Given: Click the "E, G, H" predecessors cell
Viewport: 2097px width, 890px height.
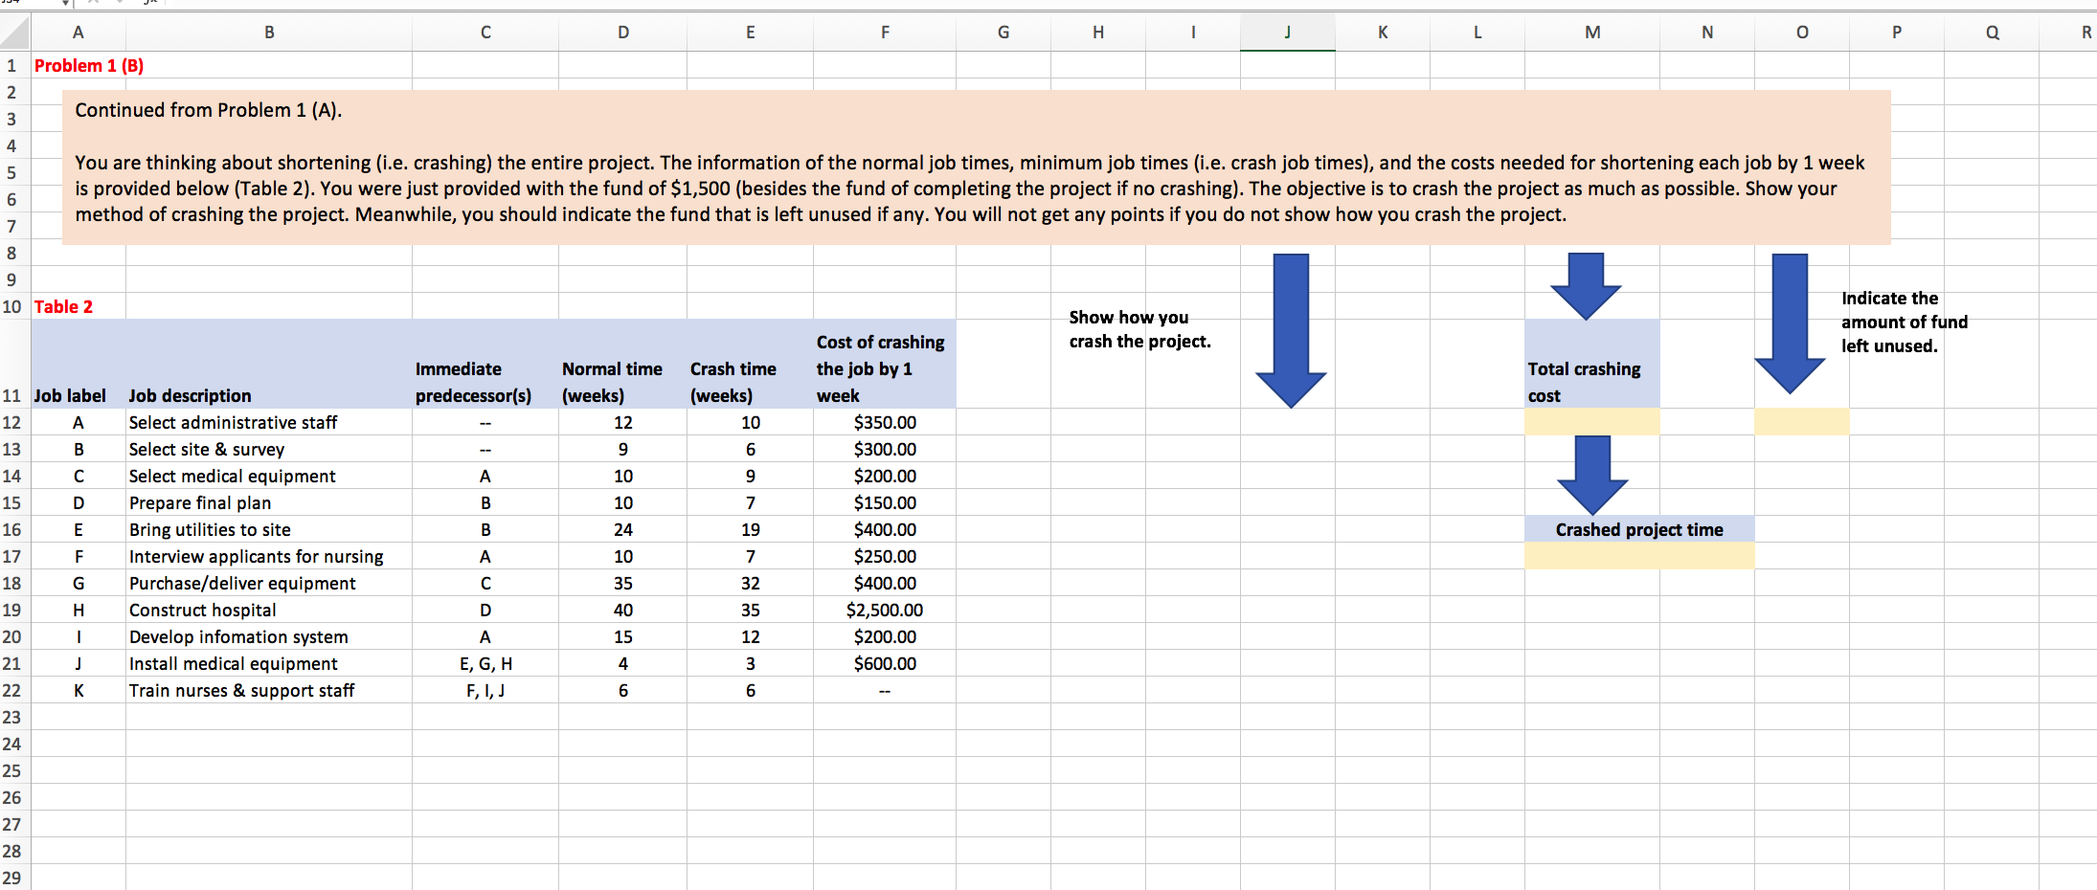Looking at the screenshot, I should 485,663.
